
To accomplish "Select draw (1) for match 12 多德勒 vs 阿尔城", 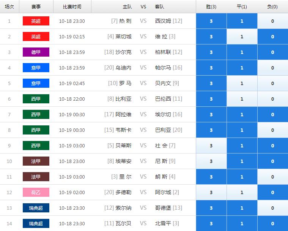I will (x=242, y=192).
